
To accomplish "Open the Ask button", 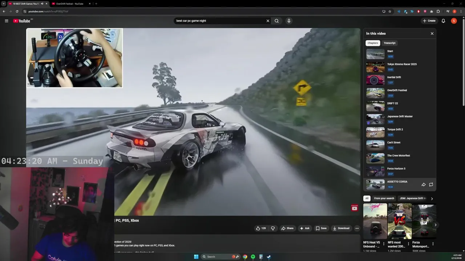I will click(x=305, y=228).
